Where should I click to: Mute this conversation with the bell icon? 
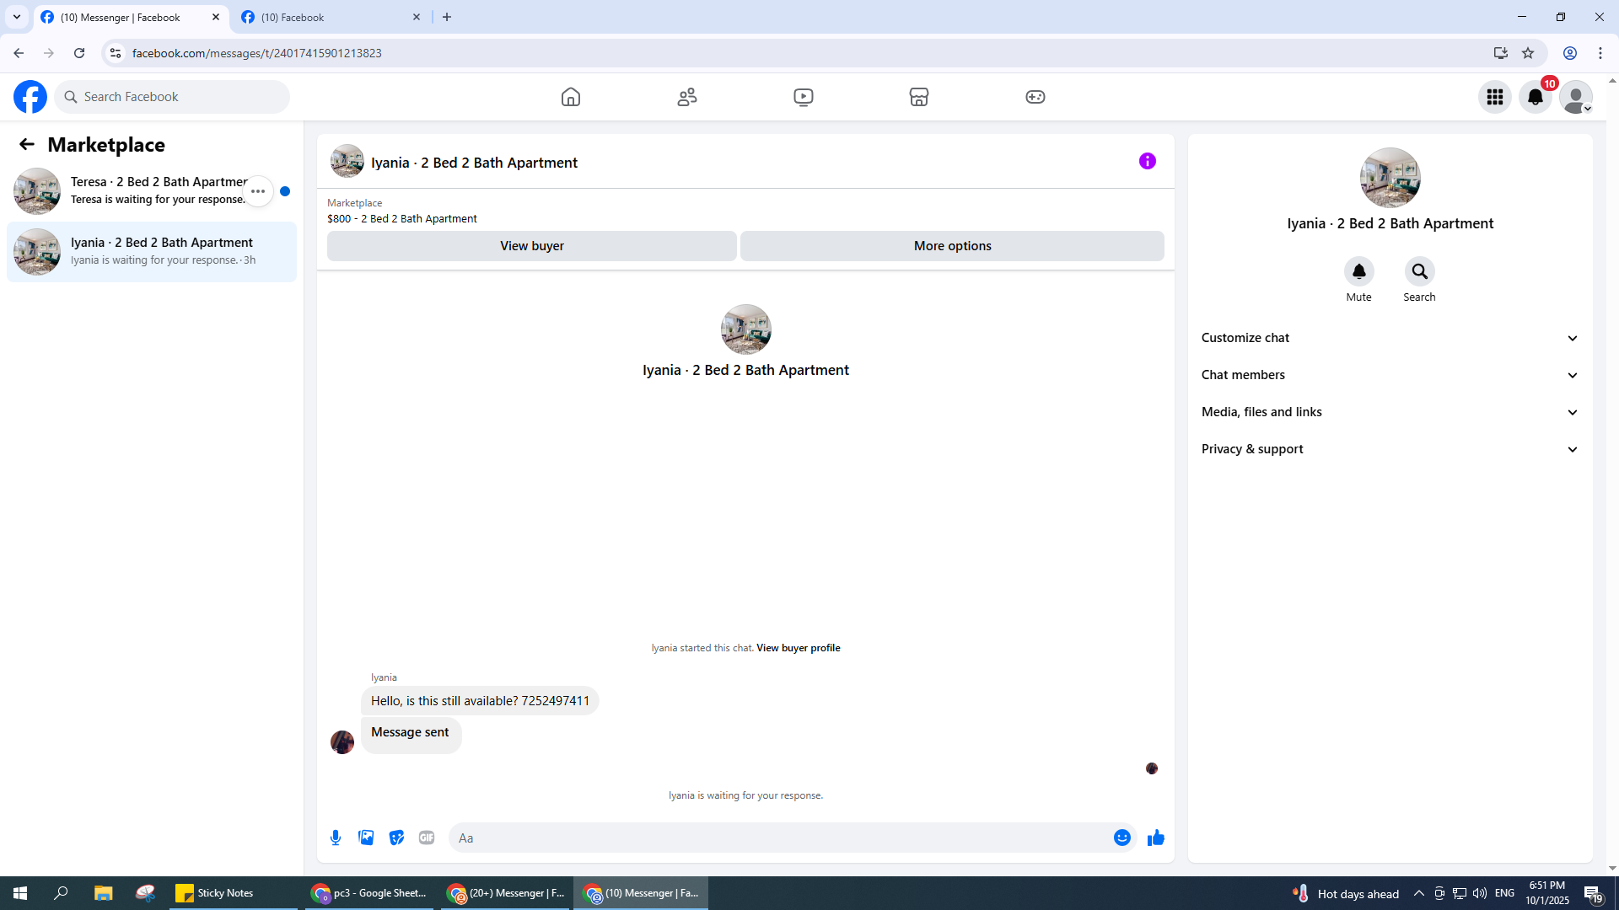point(1359,271)
